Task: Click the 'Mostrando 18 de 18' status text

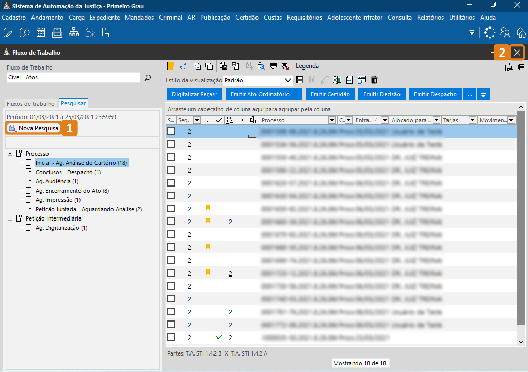Action: 360,363
